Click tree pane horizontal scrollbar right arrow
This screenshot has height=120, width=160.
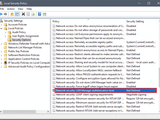point(48,112)
